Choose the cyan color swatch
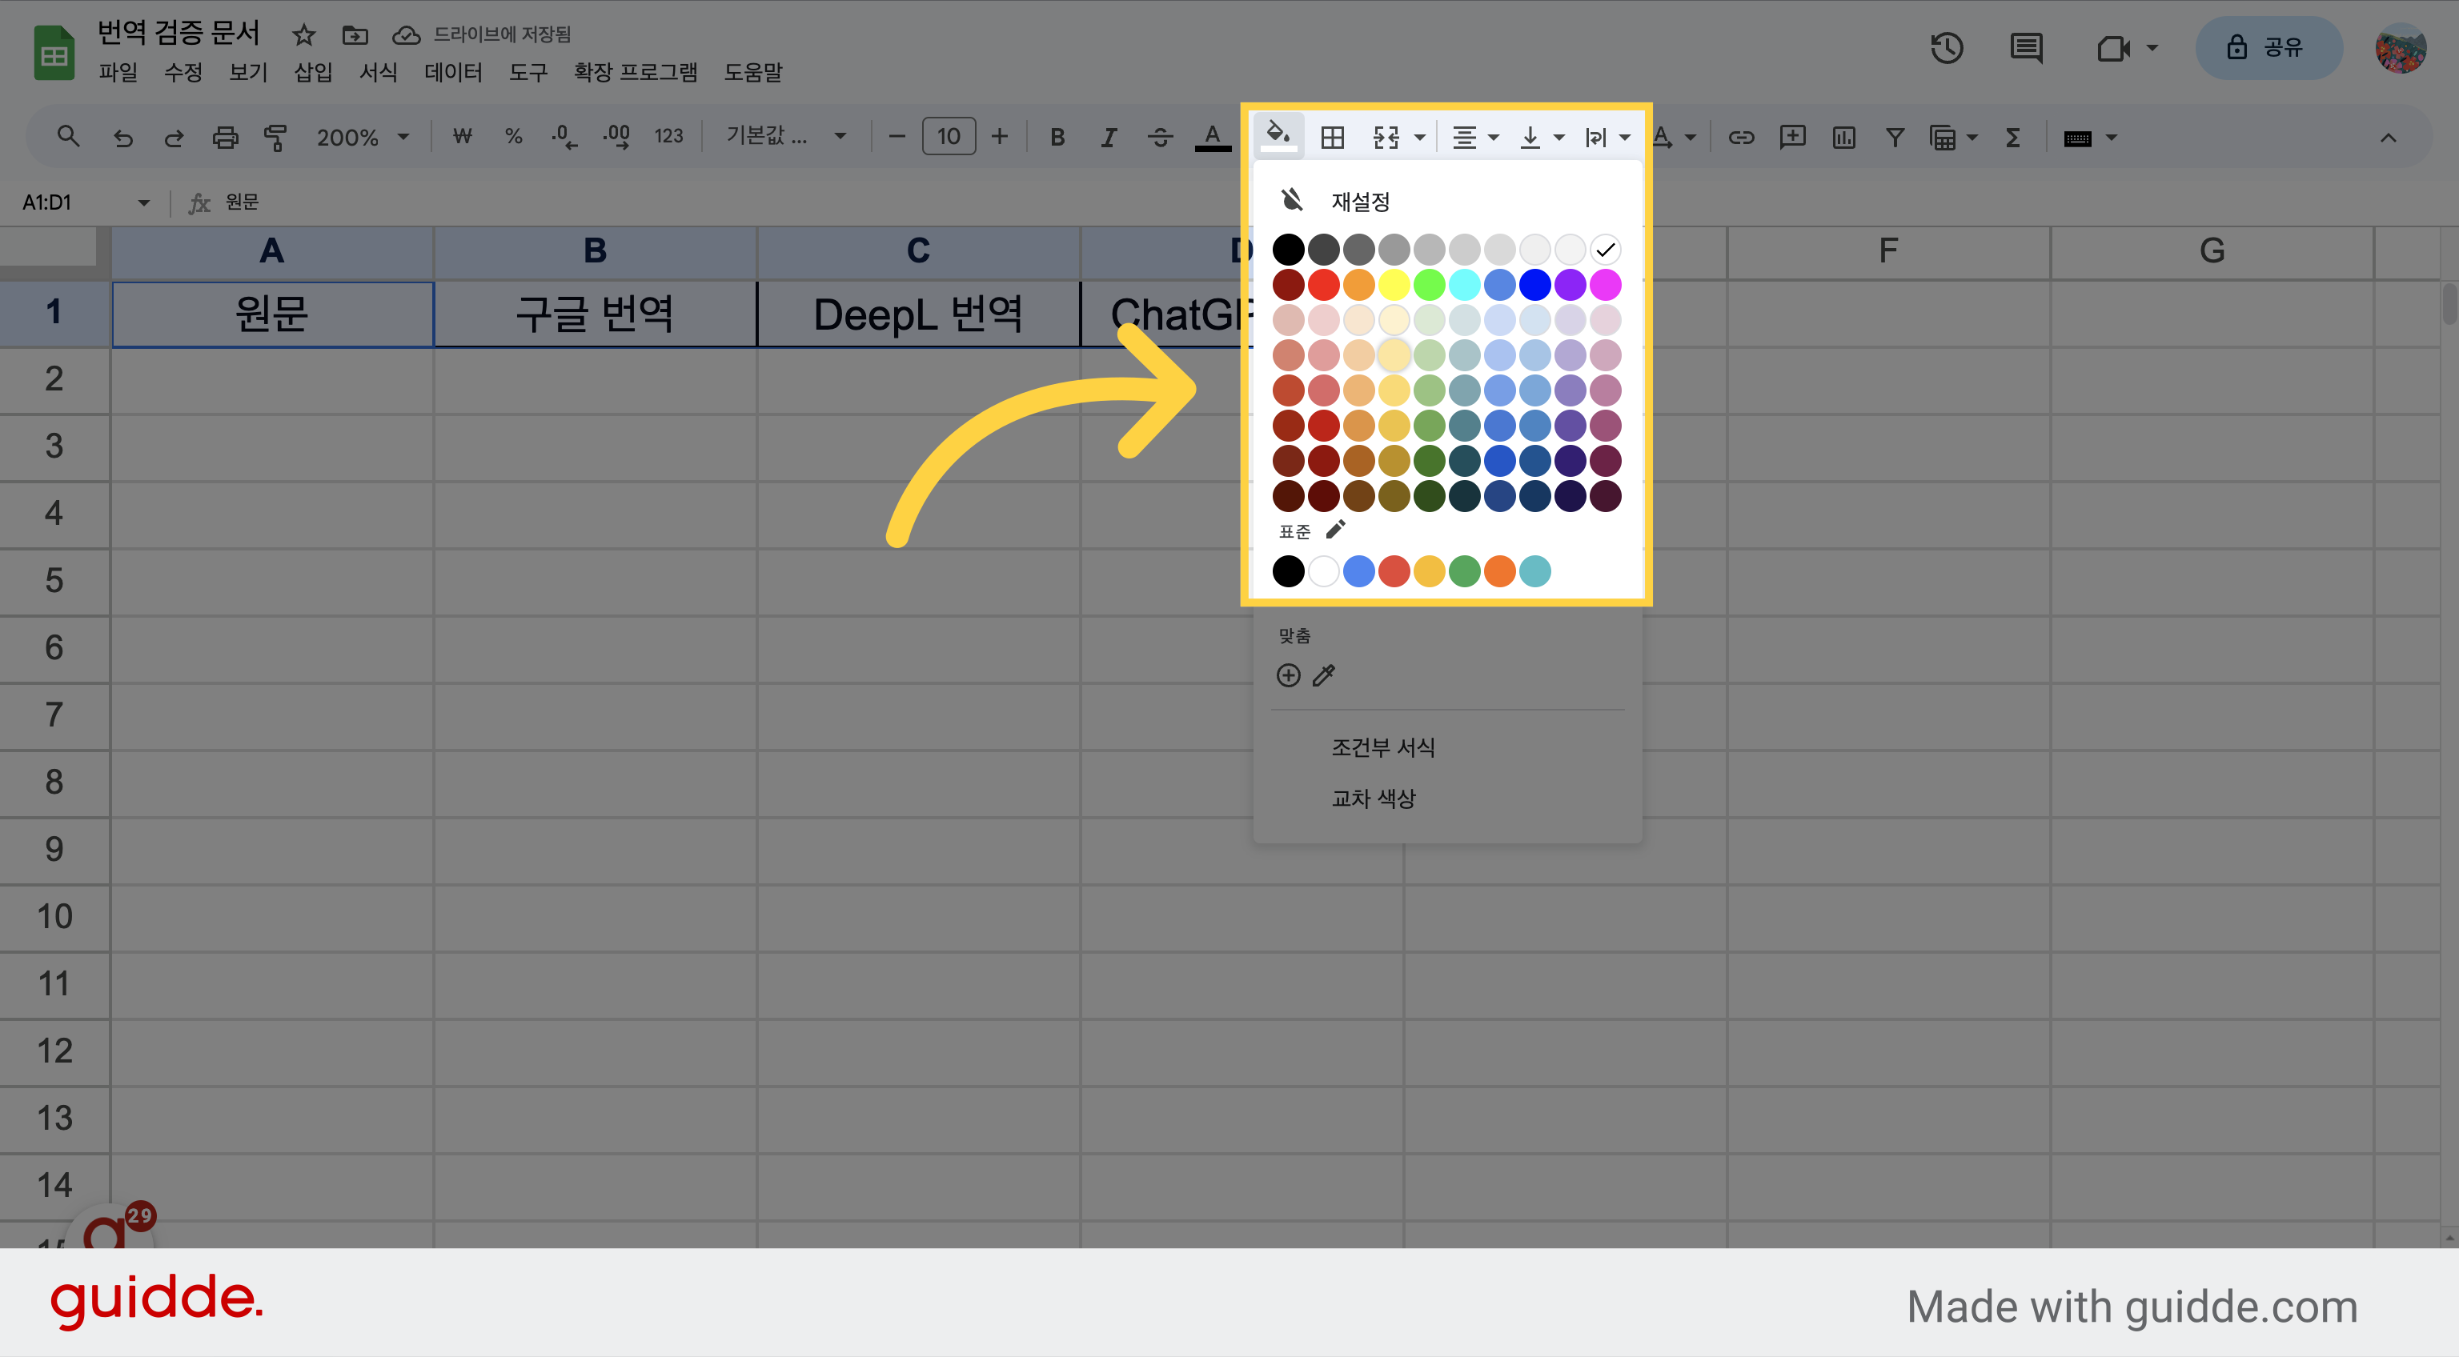 point(1464,284)
